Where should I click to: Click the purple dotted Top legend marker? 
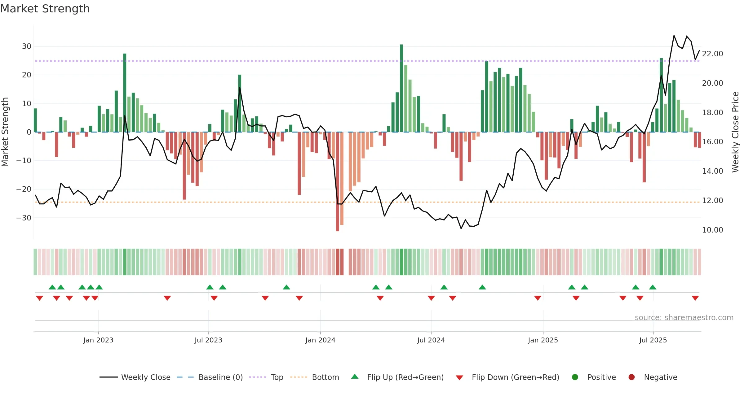click(x=258, y=377)
